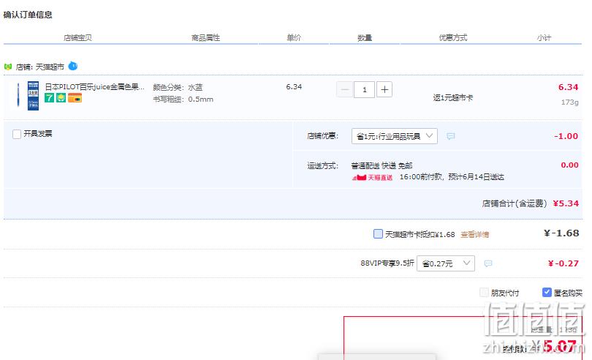
Task: Open the 查看详情 link
Action: tap(474, 234)
